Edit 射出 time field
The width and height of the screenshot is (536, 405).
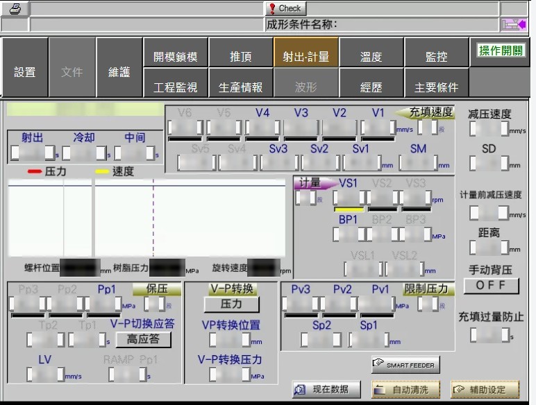coord(33,153)
